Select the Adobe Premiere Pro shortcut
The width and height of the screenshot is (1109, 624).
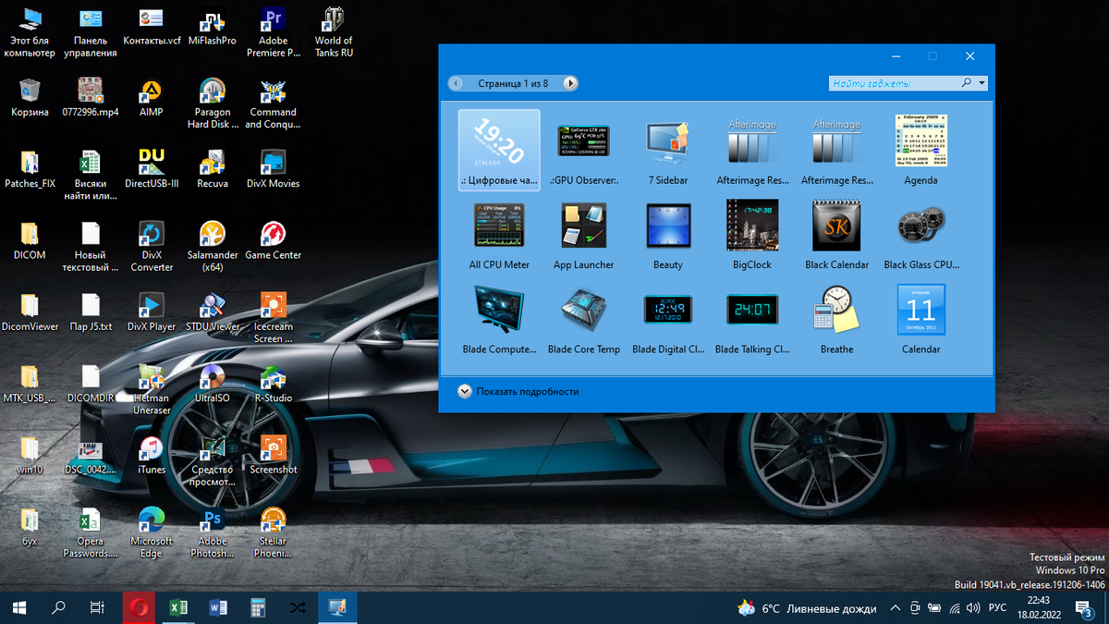click(274, 32)
